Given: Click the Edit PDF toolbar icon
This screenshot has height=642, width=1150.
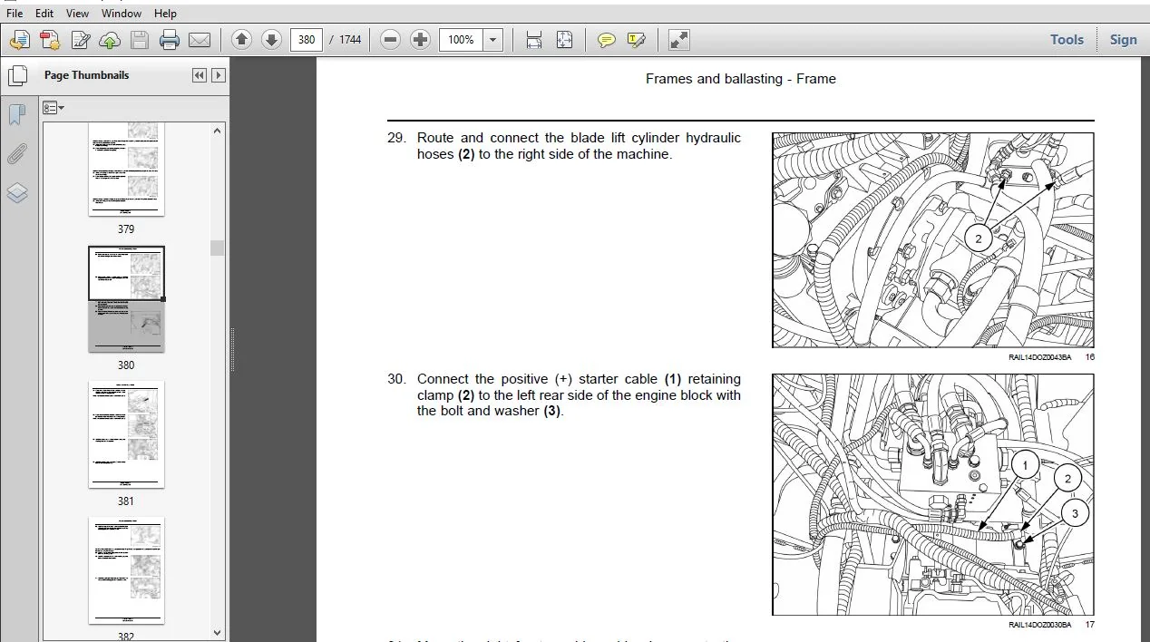Looking at the screenshot, I should click(x=80, y=40).
